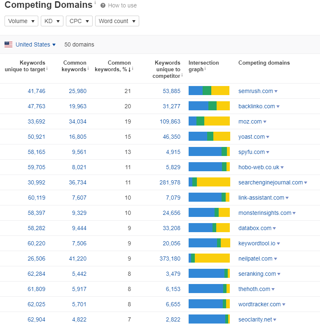The height and width of the screenshot is (326, 320).
Task: Click Intersection graph column header
Action: [x=203, y=66]
